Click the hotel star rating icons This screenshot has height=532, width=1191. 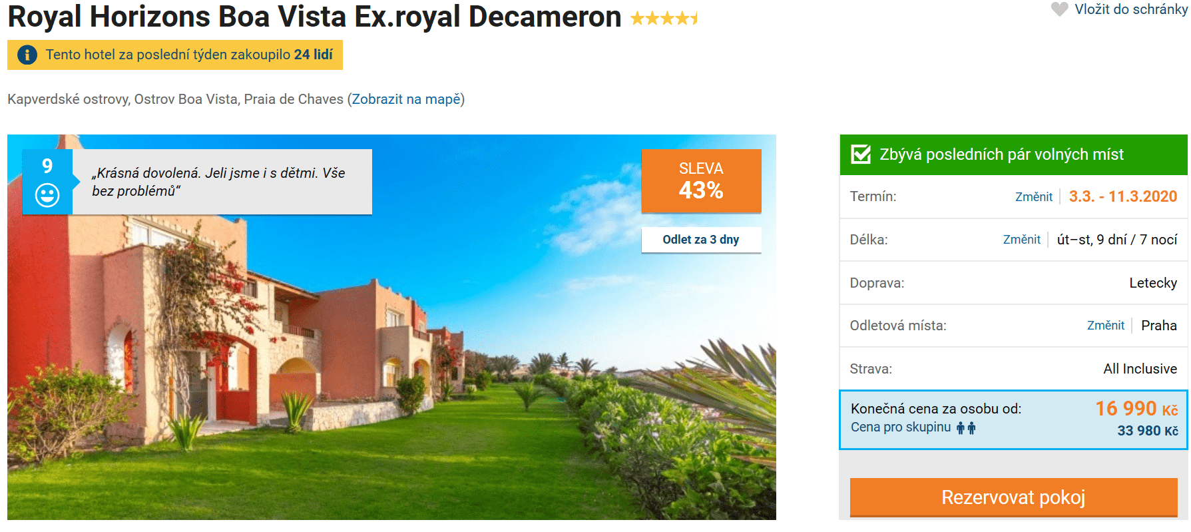pos(664,19)
